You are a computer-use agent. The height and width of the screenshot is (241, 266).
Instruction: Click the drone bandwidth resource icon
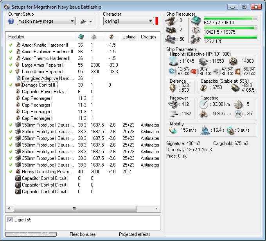[x=196, y=40]
